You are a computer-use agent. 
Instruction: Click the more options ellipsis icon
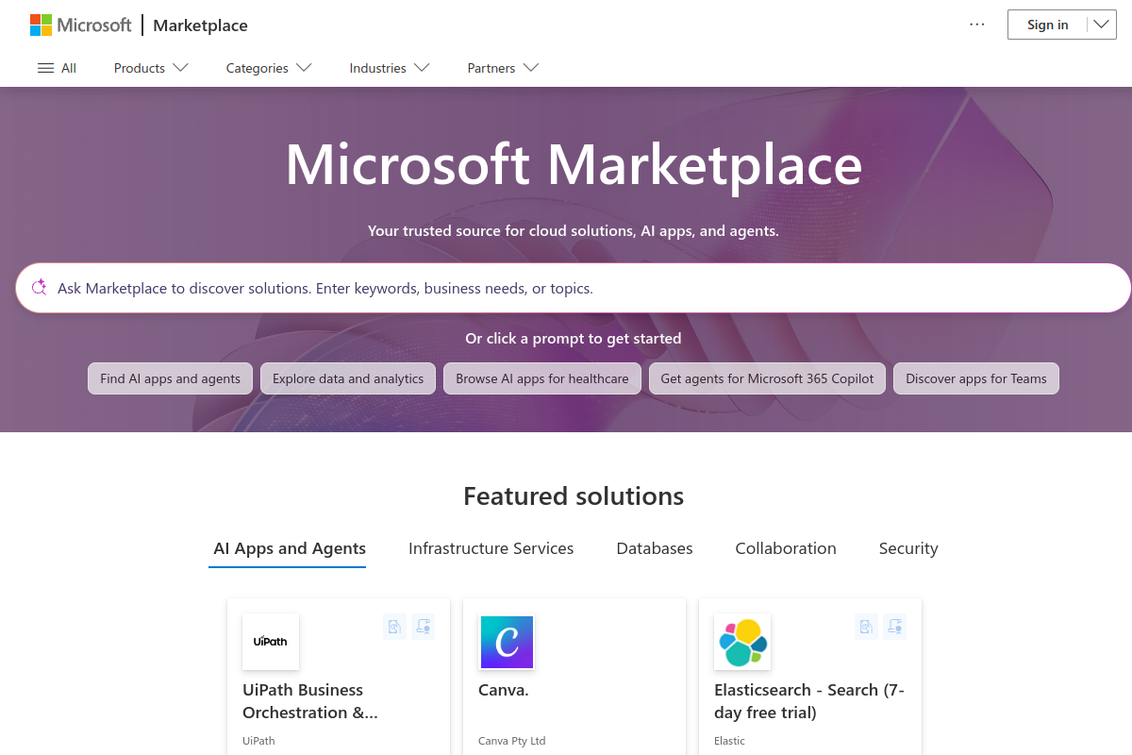(977, 25)
